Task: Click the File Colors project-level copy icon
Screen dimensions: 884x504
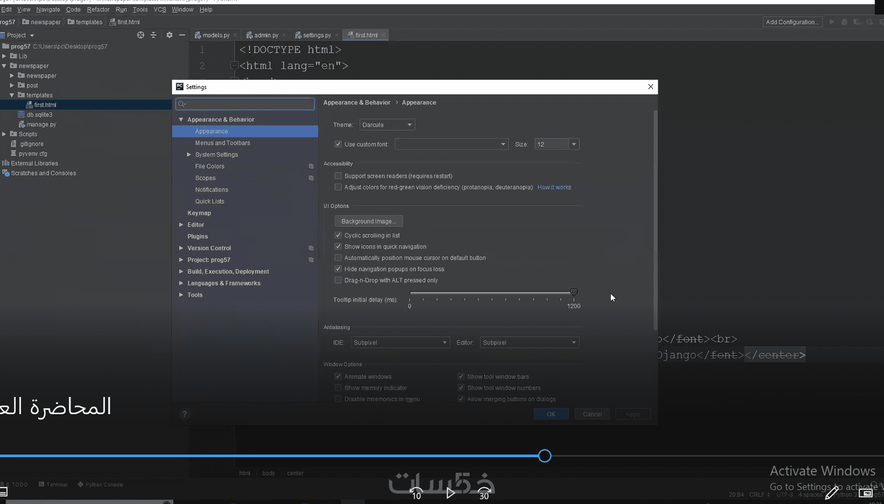Action: (311, 166)
